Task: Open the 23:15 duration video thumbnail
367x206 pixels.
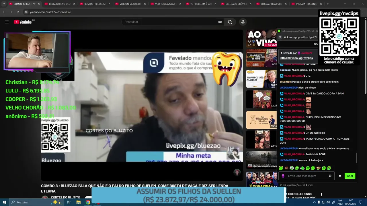Action: click(261, 139)
